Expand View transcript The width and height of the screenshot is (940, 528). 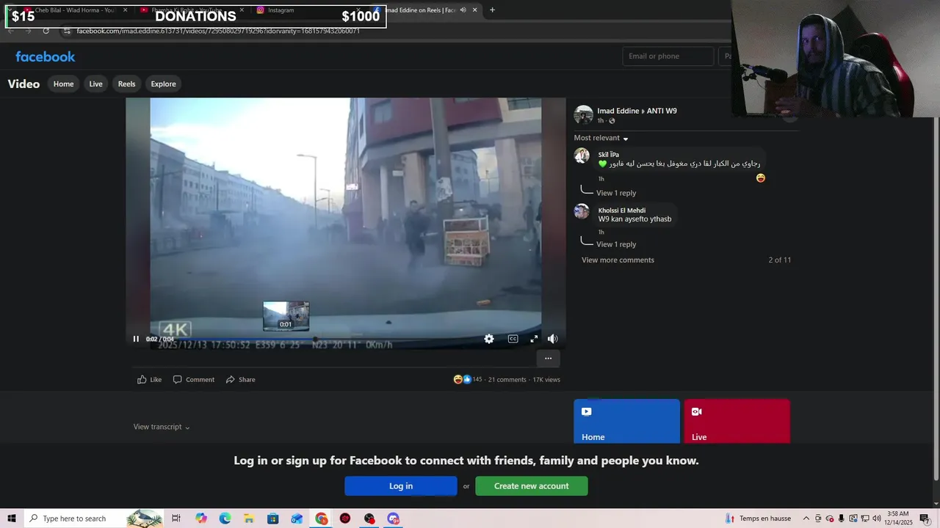[162, 427]
